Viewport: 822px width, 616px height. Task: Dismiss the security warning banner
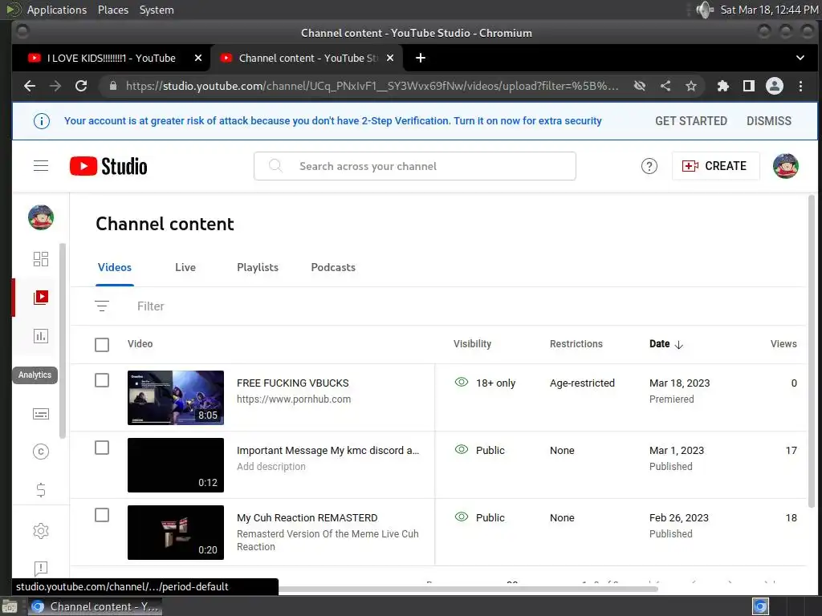tap(768, 121)
